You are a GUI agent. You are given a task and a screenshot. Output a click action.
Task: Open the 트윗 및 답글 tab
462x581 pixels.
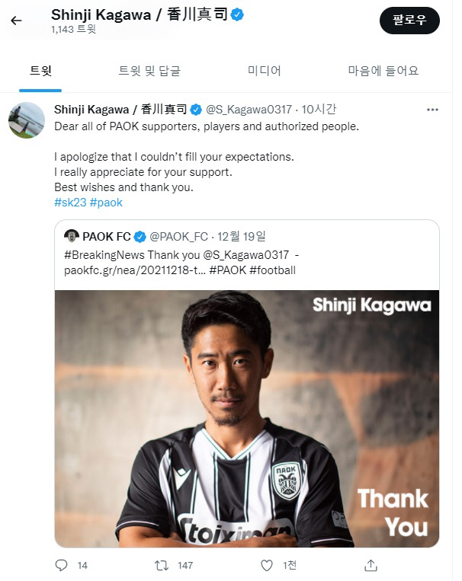(149, 71)
